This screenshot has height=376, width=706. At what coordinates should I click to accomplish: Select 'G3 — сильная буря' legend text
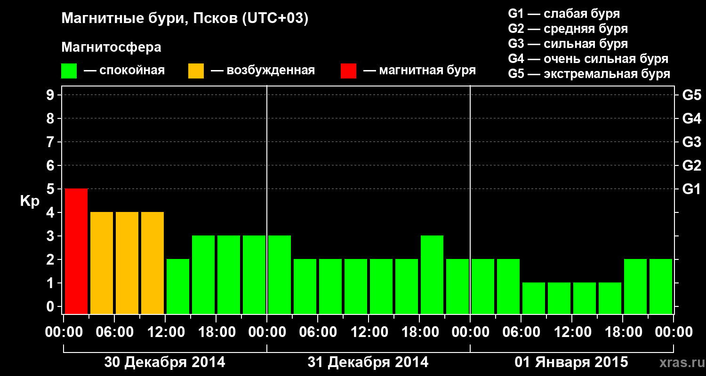[x=568, y=44]
